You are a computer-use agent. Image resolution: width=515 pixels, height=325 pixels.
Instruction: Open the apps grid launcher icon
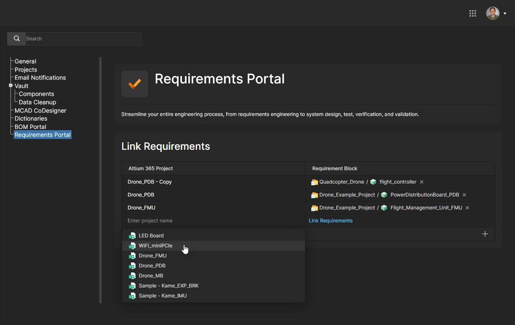[473, 13]
